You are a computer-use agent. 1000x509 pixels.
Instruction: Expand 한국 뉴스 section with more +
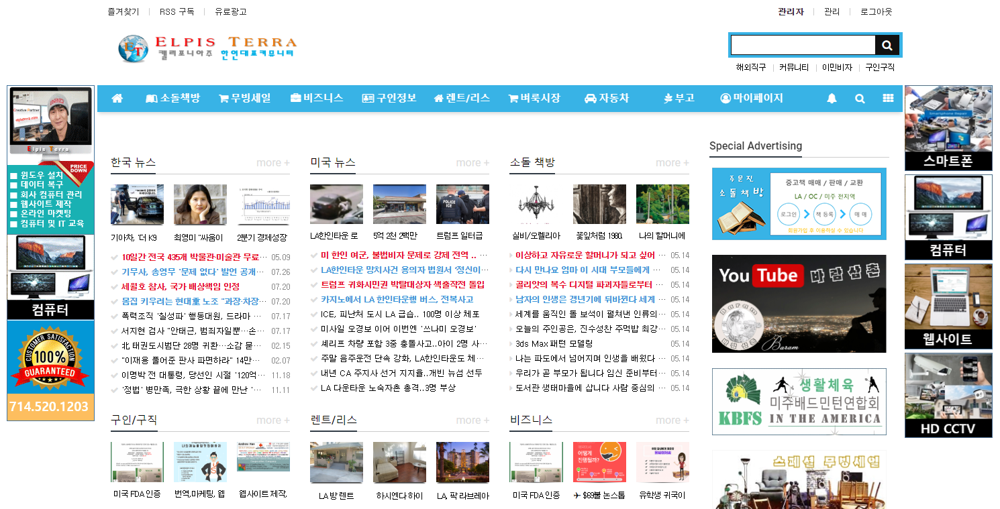coord(272,163)
